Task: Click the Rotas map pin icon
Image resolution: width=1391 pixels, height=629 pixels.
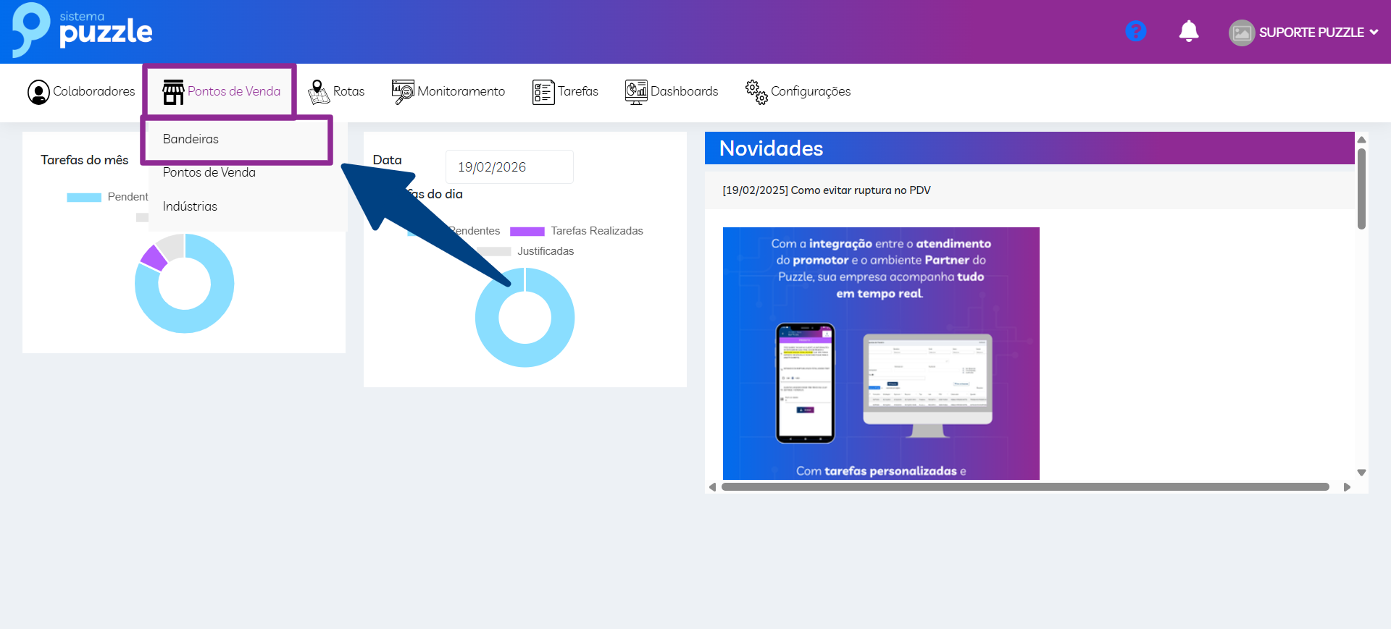Action: click(x=318, y=92)
